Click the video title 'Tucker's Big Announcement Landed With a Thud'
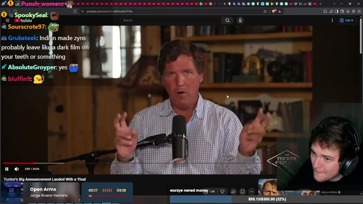The height and width of the screenshot is (204, 363). click(x=45, y=179)
